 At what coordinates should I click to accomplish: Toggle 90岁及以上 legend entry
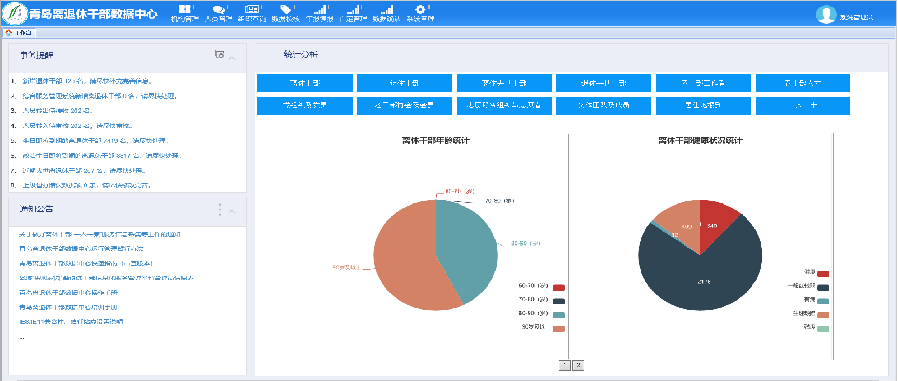(x=558, y=329)
